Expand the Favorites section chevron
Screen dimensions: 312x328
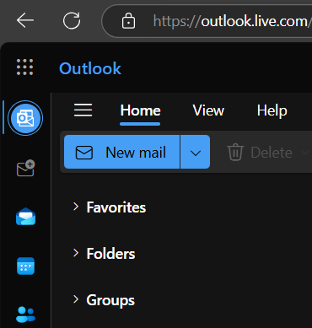coord(76,207)
